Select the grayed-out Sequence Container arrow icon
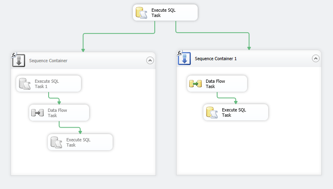The image size is (333, 189). 19,61
